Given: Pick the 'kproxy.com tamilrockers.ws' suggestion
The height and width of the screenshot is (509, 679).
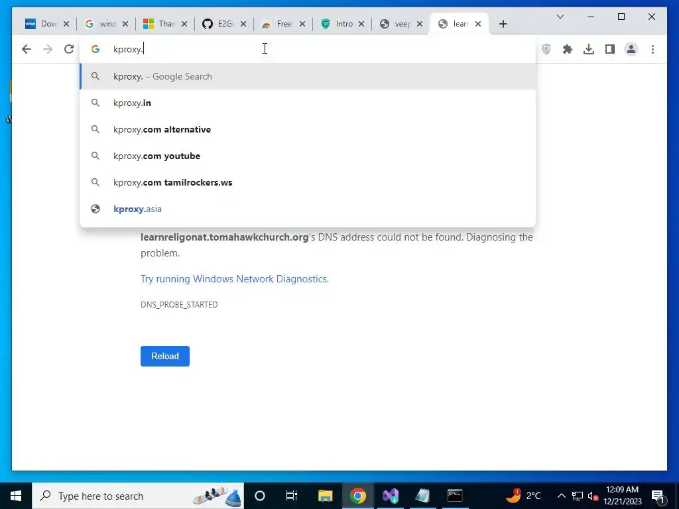Looking at the screenshot, I should coord(308,182).
